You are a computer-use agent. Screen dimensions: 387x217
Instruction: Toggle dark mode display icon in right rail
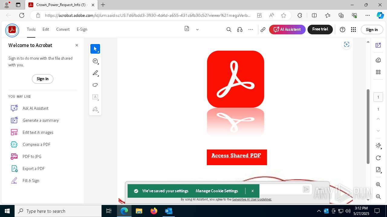click(x=378, y=146)
